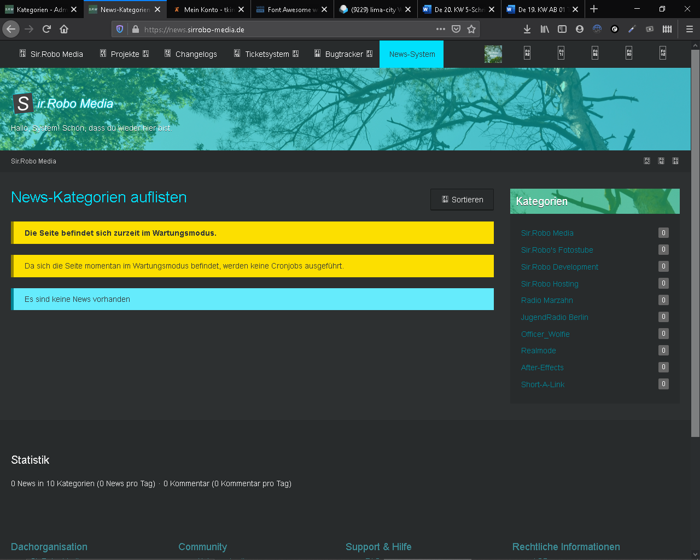
Task: Expand the Ticketsystem navigation dropdown
Action: click(267, 54)
